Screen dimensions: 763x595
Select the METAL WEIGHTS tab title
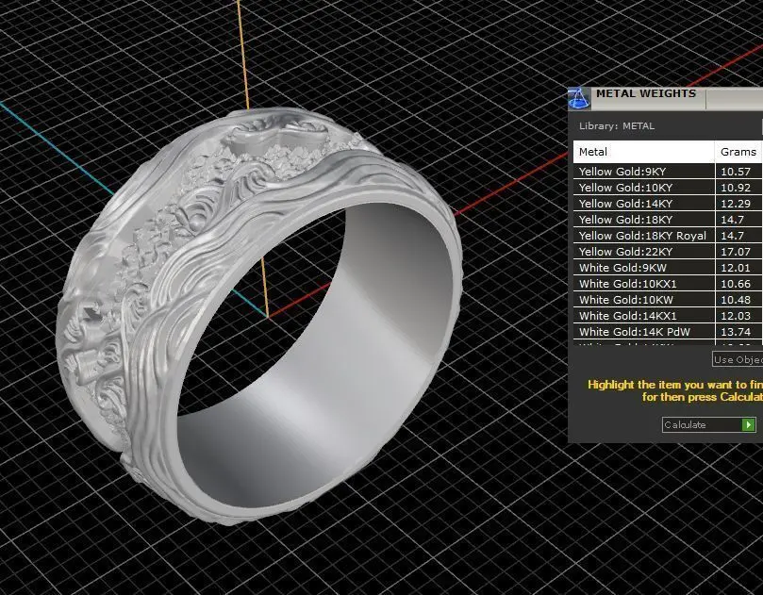coord(646,93)
